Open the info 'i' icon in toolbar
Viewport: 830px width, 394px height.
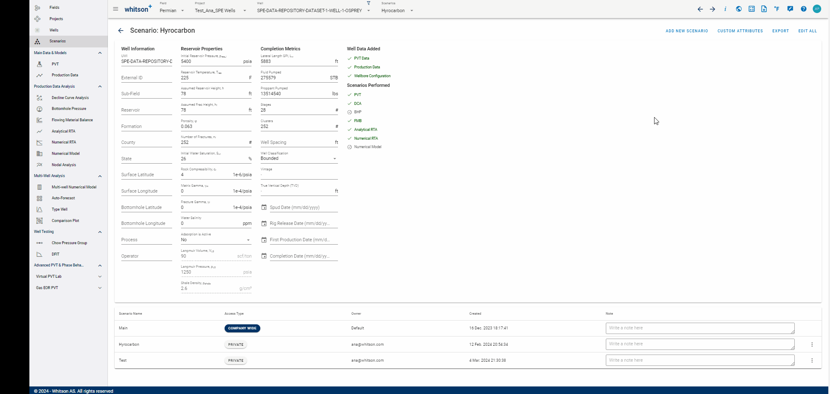pyautogui.click(x=725, y=9)
